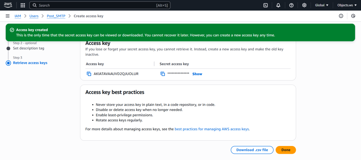Navigate to the Users breadcrumb
The width and height of the screenshot is (361, 160).
(34, 16)
